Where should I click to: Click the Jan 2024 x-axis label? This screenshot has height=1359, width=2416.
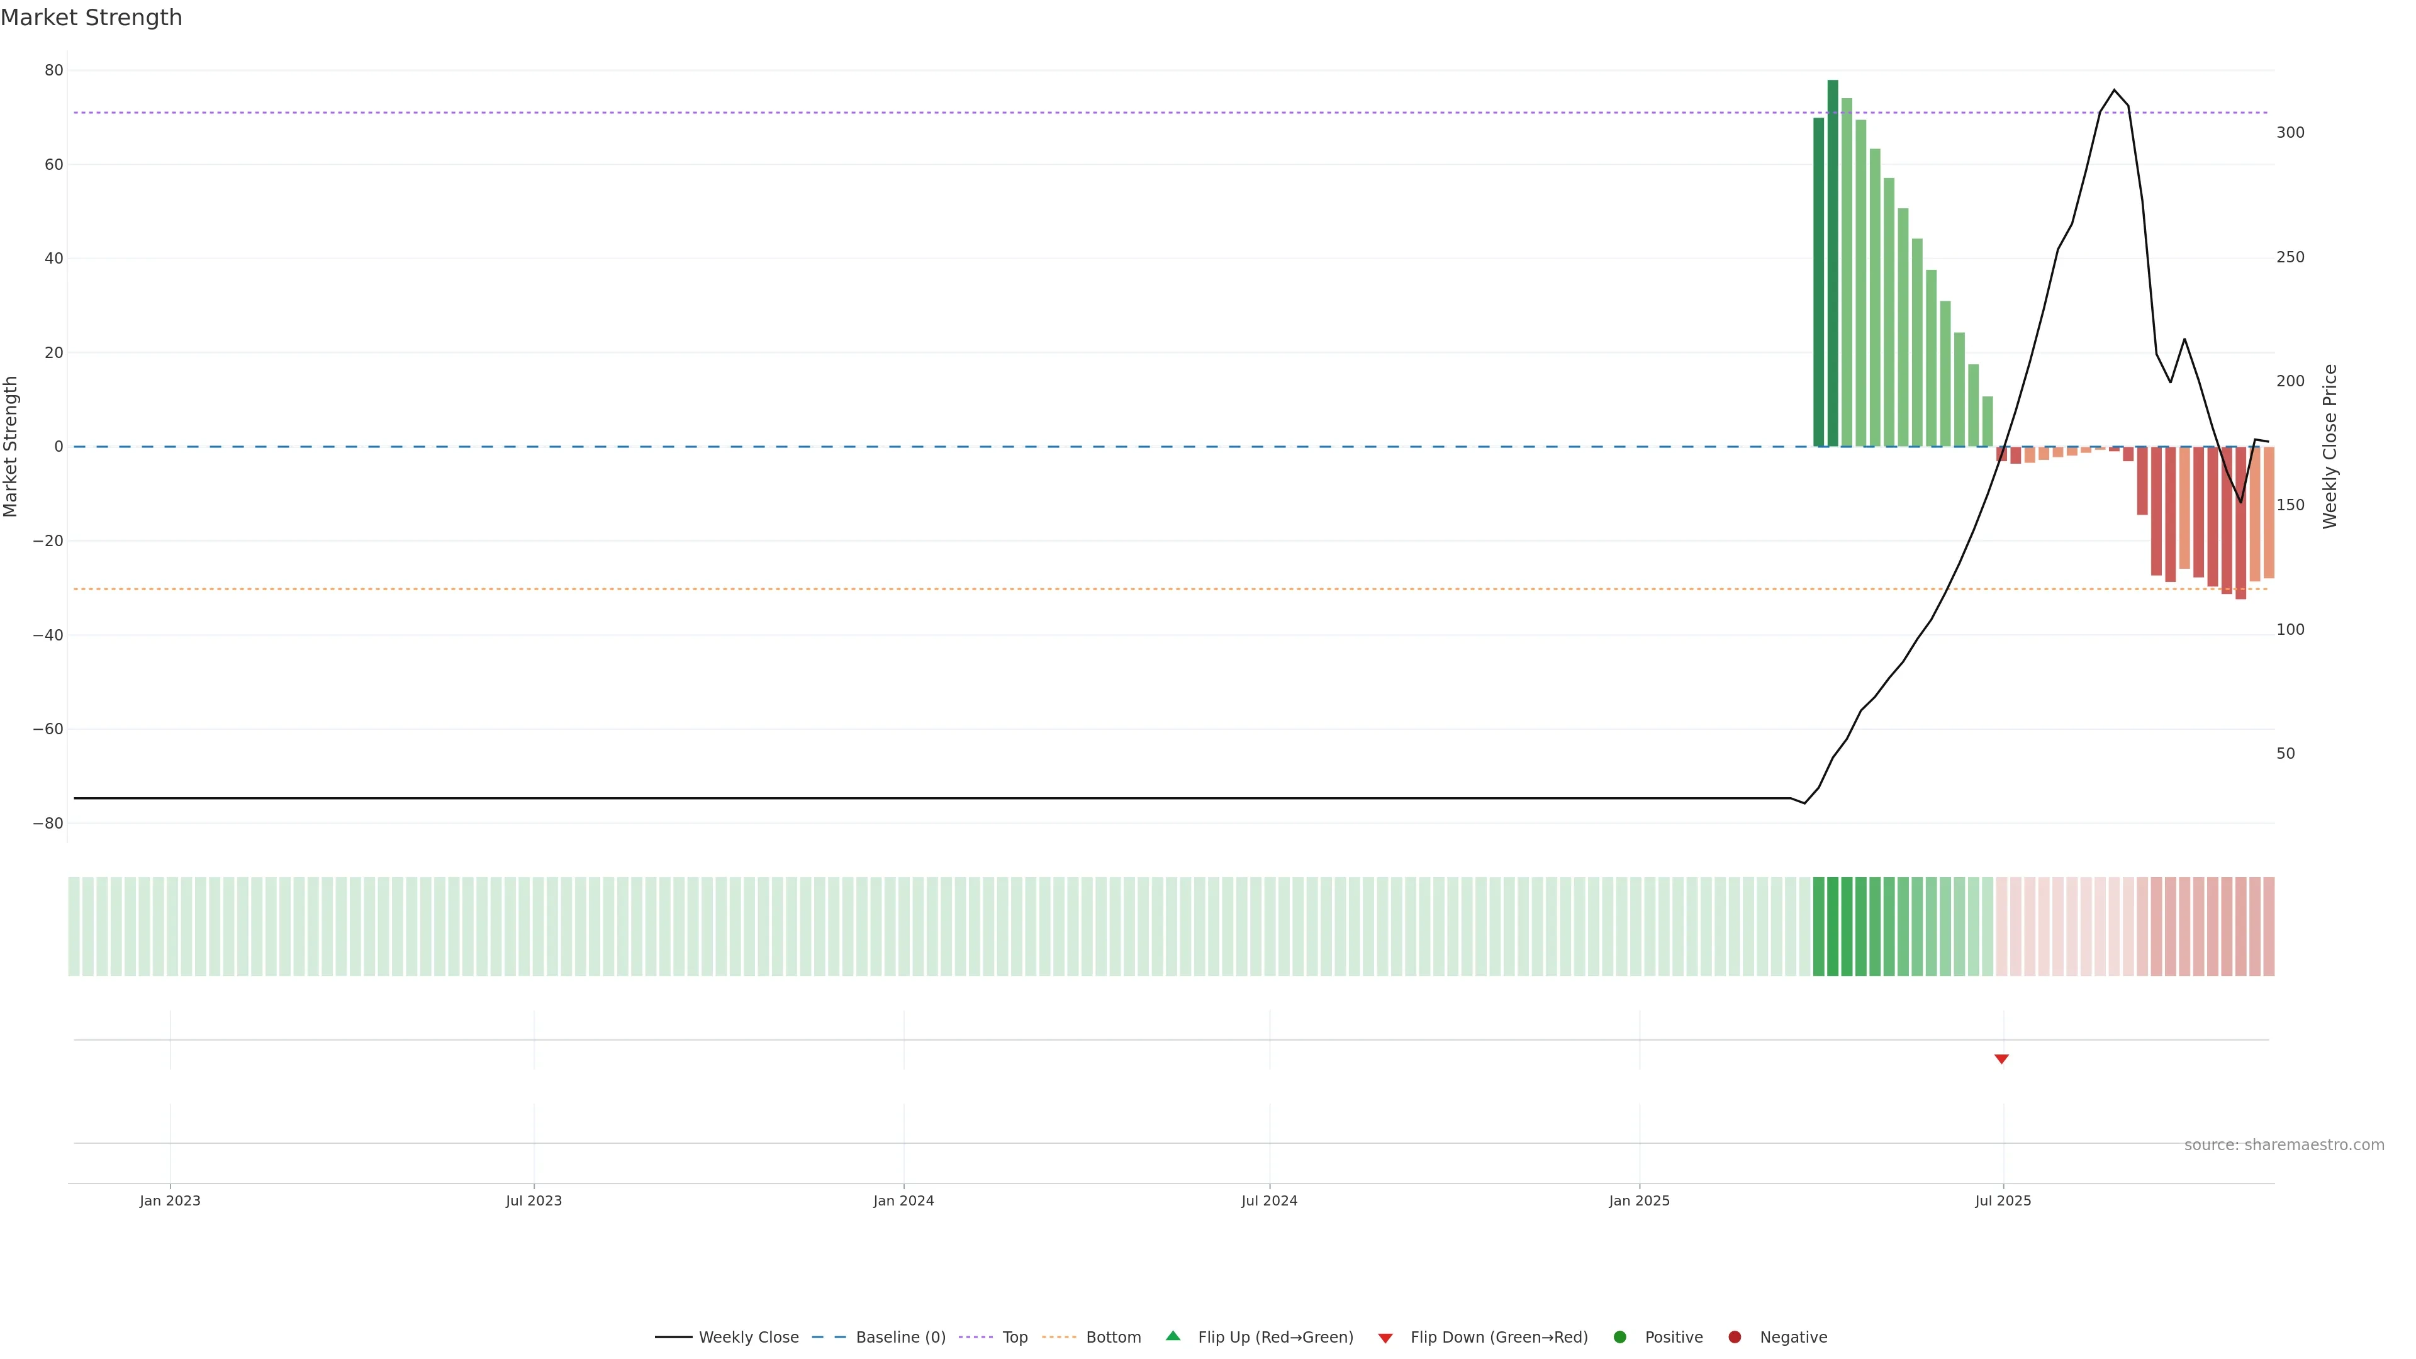903,1200
